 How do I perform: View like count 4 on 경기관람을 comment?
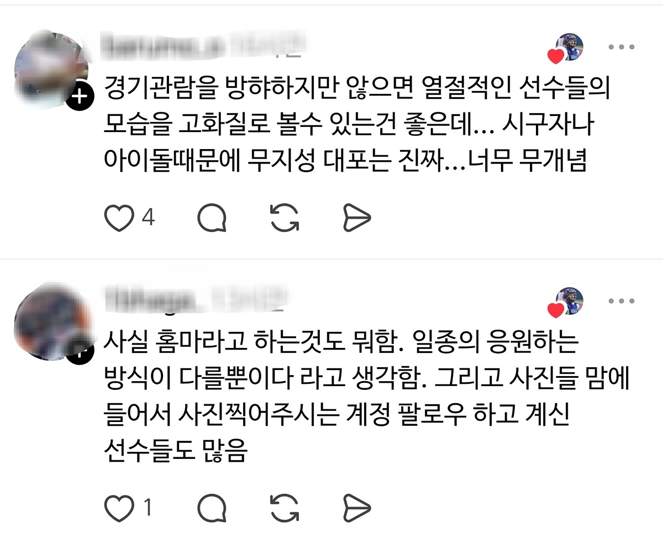(x=148, y=217)
